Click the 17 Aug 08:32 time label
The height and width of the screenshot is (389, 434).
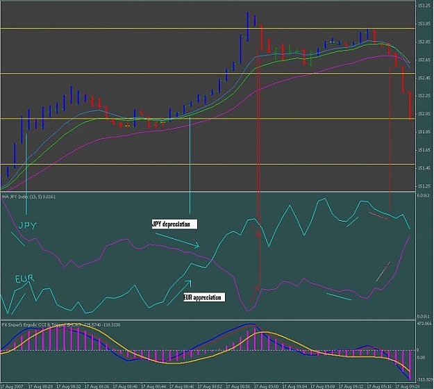[x=69, y=386]
